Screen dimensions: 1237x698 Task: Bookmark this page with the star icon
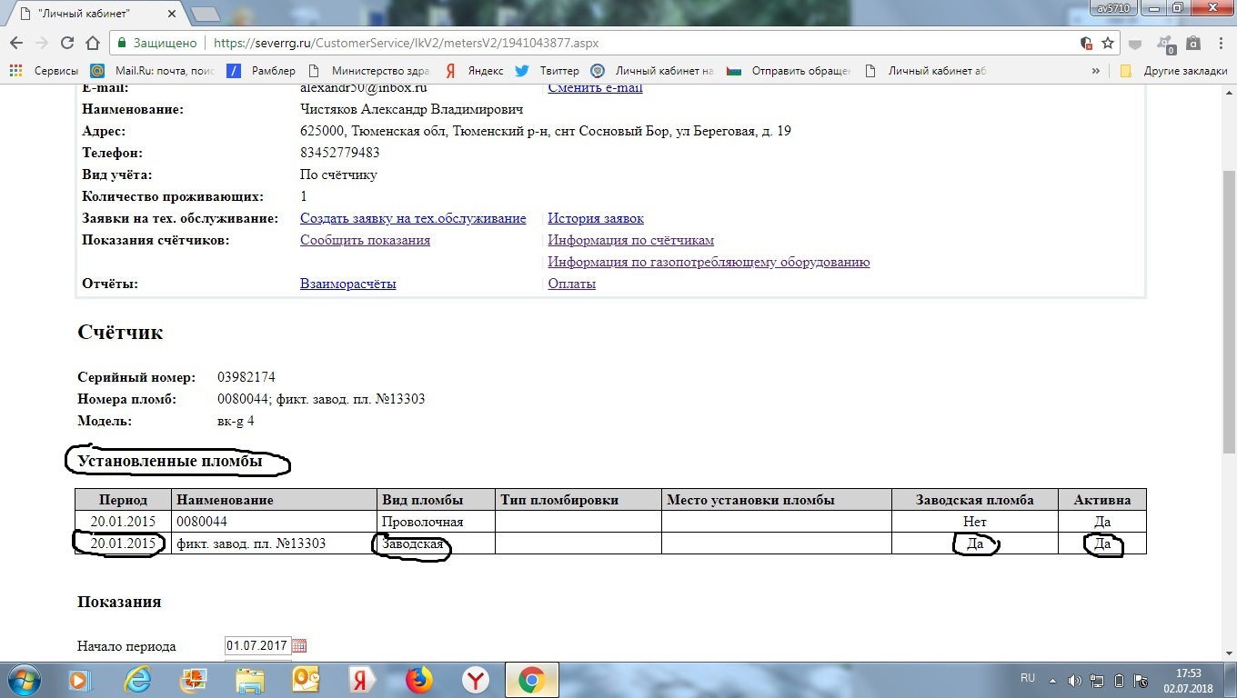pos(1108,43)
